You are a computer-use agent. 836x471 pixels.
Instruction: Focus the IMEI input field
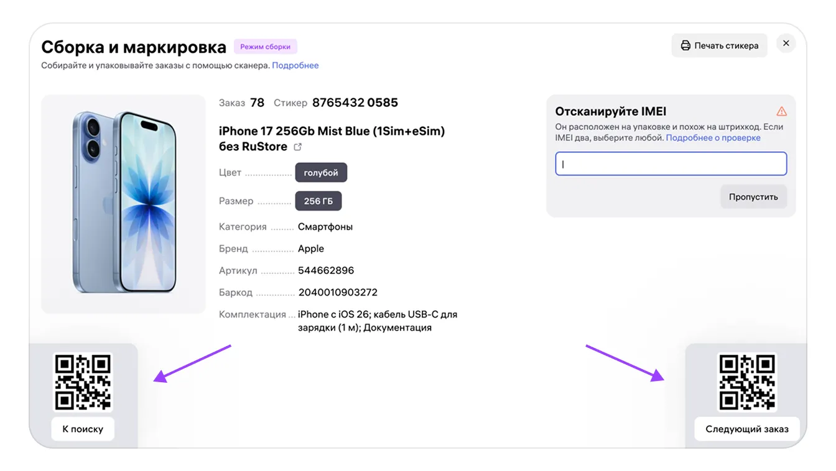point(671,164)
